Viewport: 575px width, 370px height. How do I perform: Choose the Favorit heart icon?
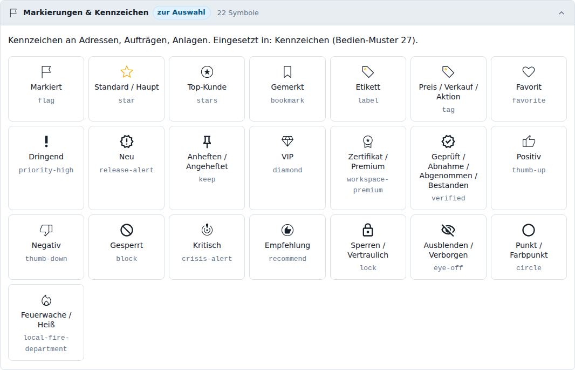[529, 72]
